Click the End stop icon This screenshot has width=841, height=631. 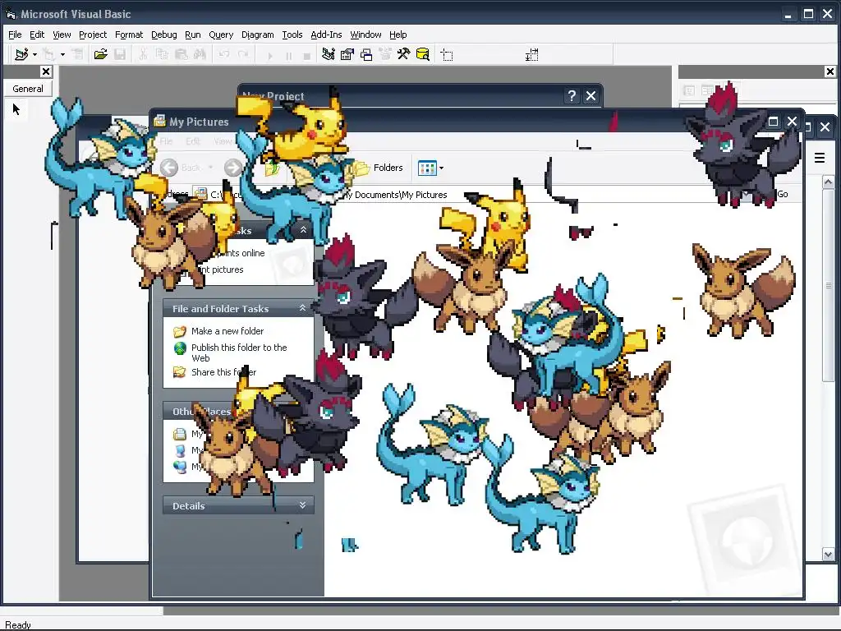(x=307, y=55)
